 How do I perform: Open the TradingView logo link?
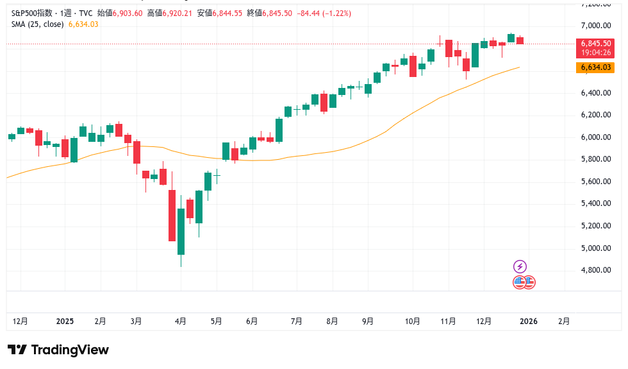tap(58, 350)
